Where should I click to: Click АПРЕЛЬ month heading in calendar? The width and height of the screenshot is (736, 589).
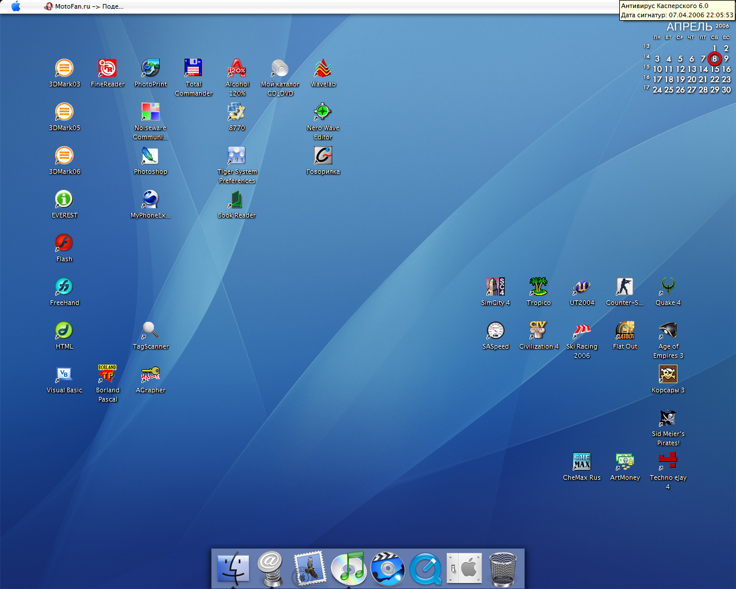point(689,27)
